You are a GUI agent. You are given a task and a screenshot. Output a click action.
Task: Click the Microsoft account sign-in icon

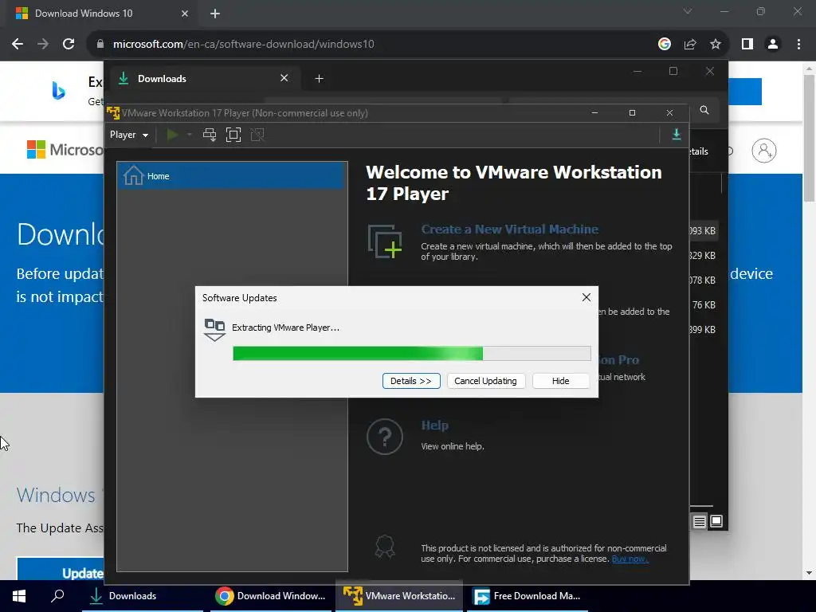coord(763,151)
